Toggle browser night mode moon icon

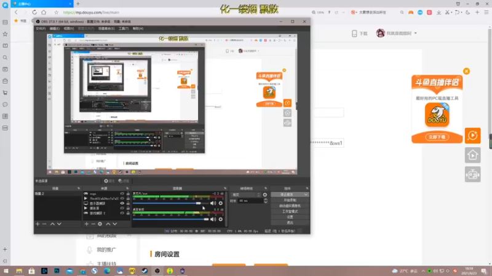[468, 12]
